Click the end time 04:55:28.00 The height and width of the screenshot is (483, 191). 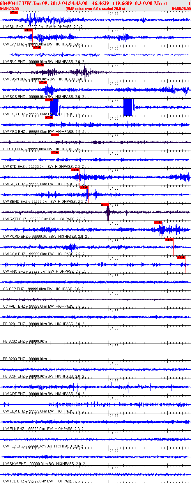181,9
